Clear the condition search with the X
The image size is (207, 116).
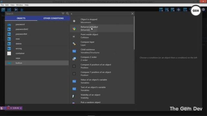(132, 14)
